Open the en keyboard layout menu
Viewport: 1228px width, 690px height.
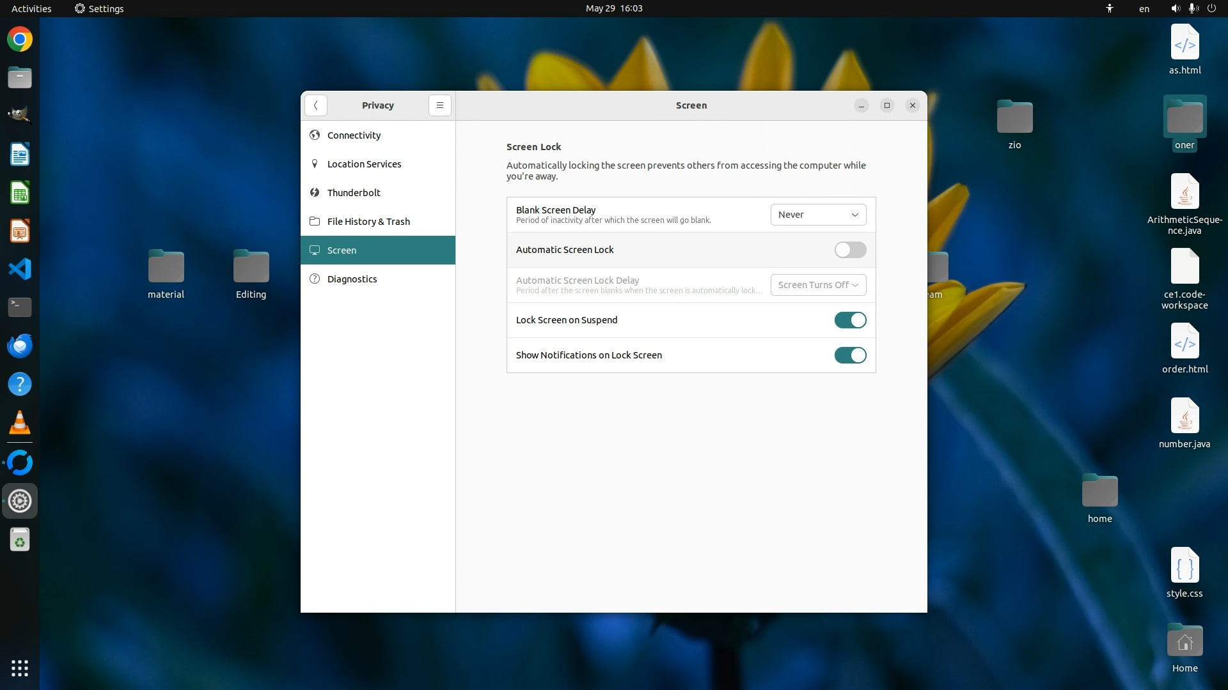1144,9
